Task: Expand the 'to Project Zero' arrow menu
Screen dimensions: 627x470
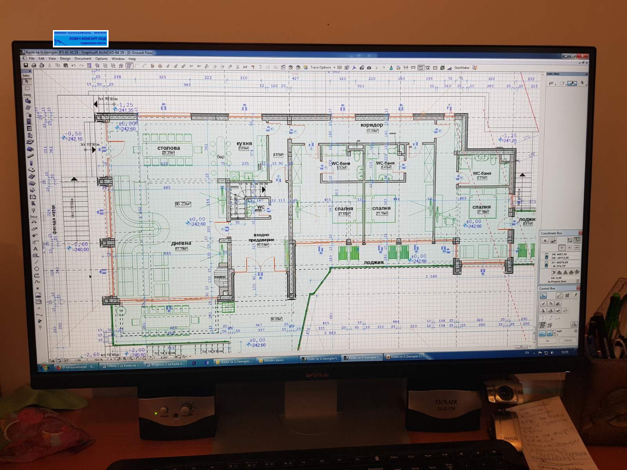Action: click(577, 281)
